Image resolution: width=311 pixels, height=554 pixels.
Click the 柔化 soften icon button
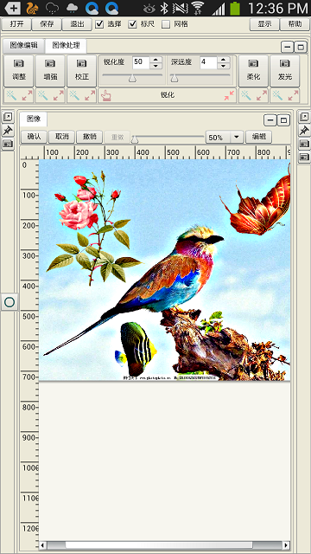[x=253, y=71]
